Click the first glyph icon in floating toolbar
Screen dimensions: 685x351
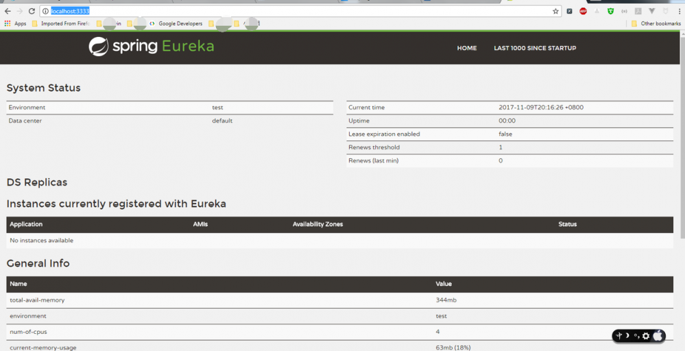coord(618,335)
